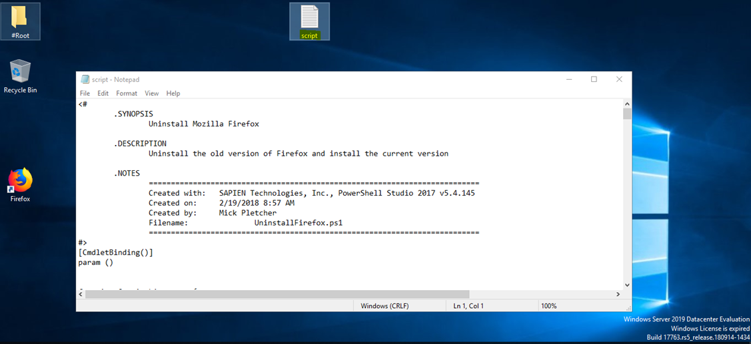The height and width of the screenshot is (344, 751).
Task: Open the Edit menu in Notepad
Action: coord(103,93)
